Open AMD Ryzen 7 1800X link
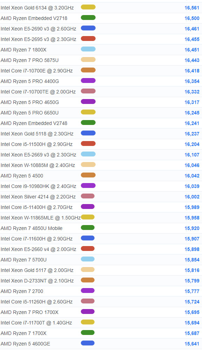Viewport: 202px width, 350px height. coord(23,50)
